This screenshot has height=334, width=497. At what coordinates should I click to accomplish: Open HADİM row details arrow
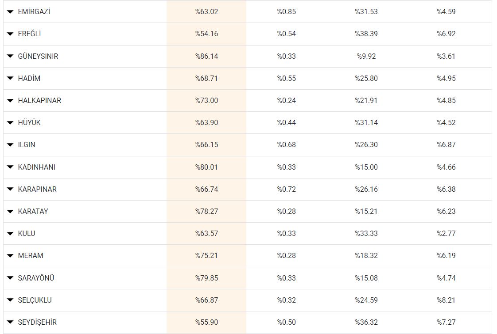(x=10, y=78)
